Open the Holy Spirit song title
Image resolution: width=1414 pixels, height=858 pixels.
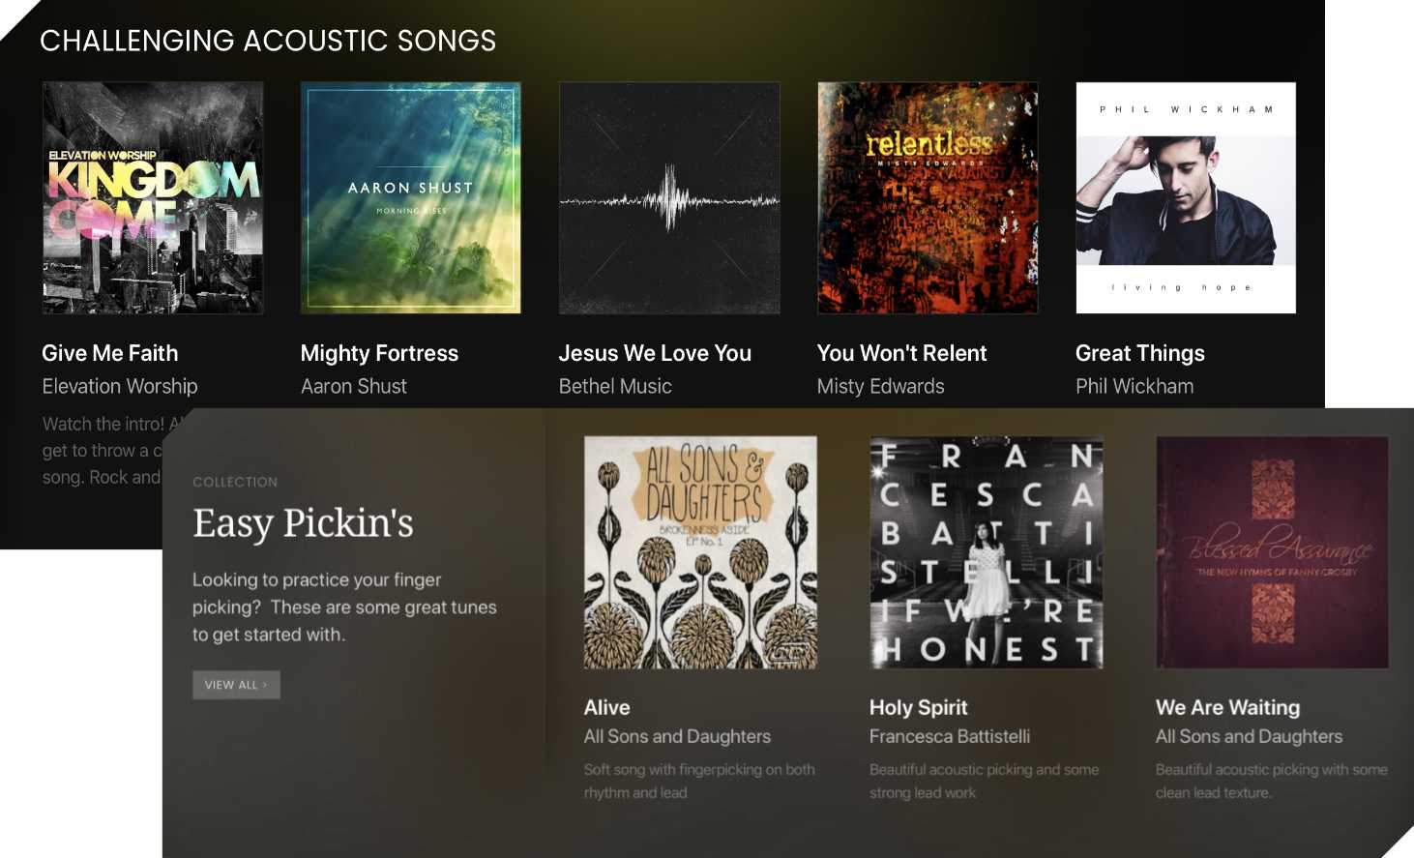coord(918,707)
